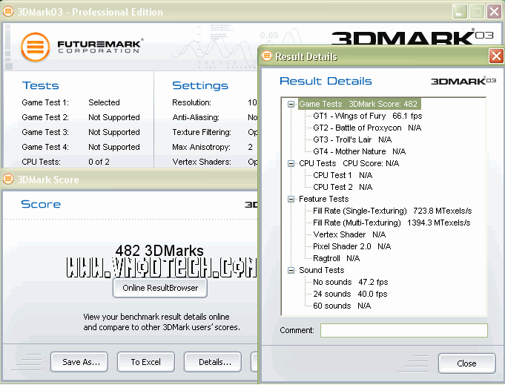Click the Resolution setting label
This screenshot has width=505, height=385.
pos(191,102)
